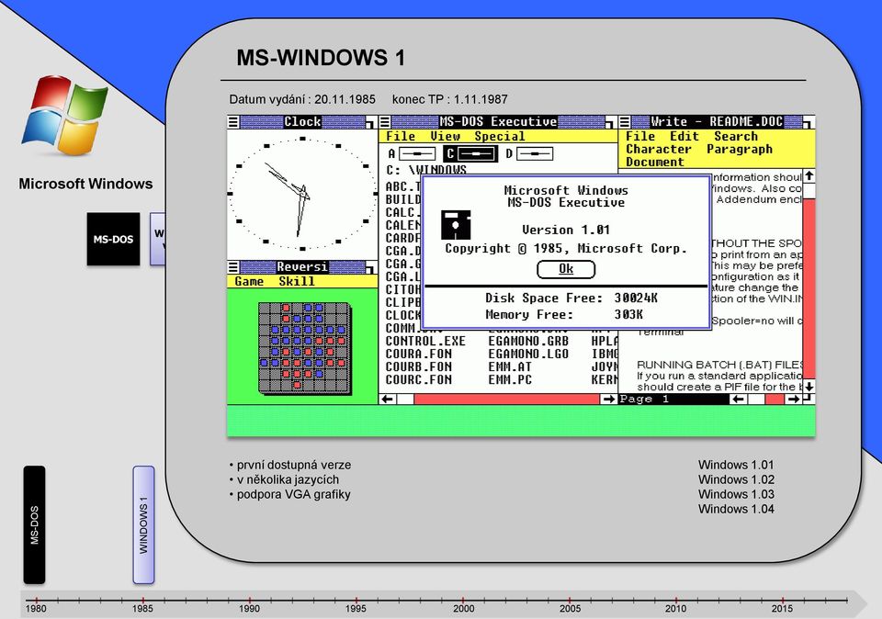Select the highlighted drive C icon
Screen dimensions: 882x619
click(470, 153)
